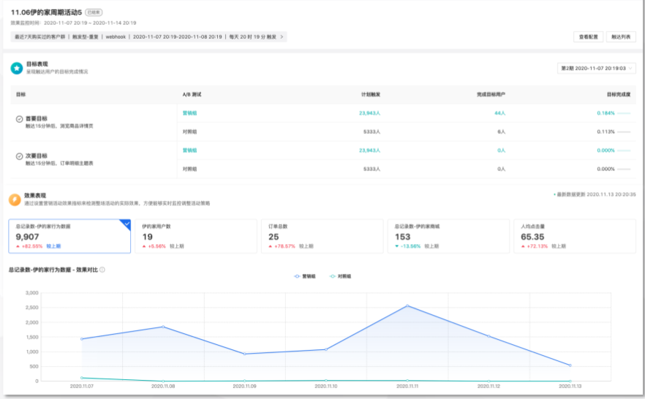Expand the campaign details chevron after 每天 20 时 19 分 触发
Screen dimensions: 645x399
click(x=282, y=37)
